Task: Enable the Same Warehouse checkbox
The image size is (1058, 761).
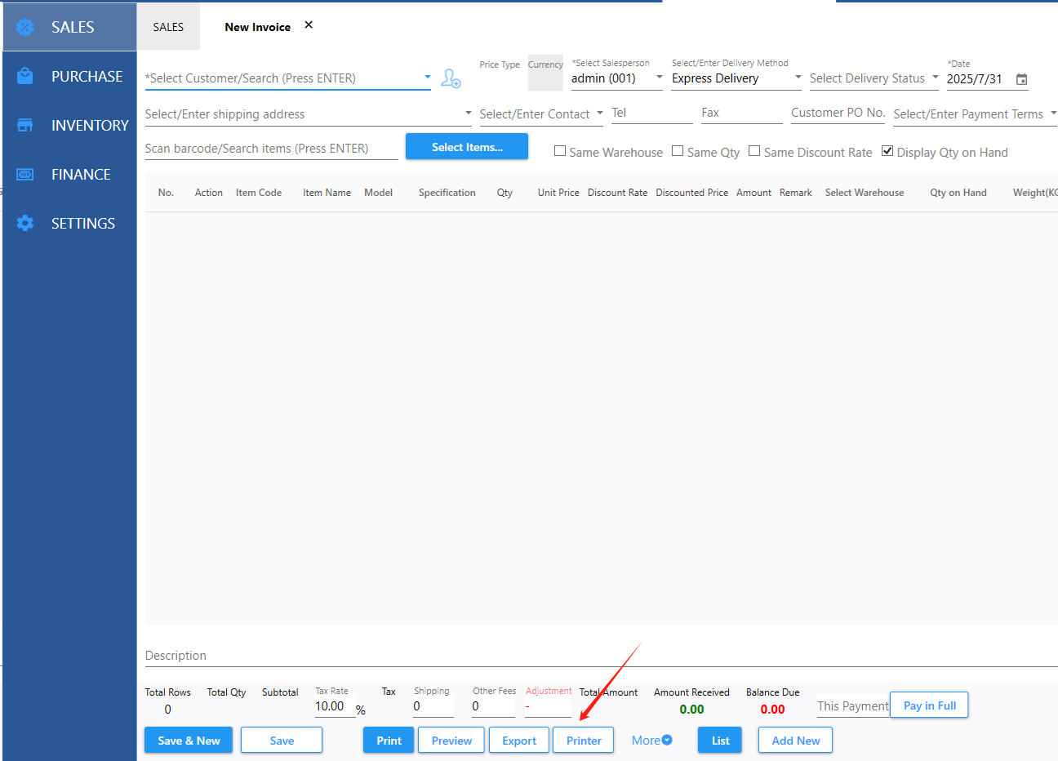Action: 560,151
